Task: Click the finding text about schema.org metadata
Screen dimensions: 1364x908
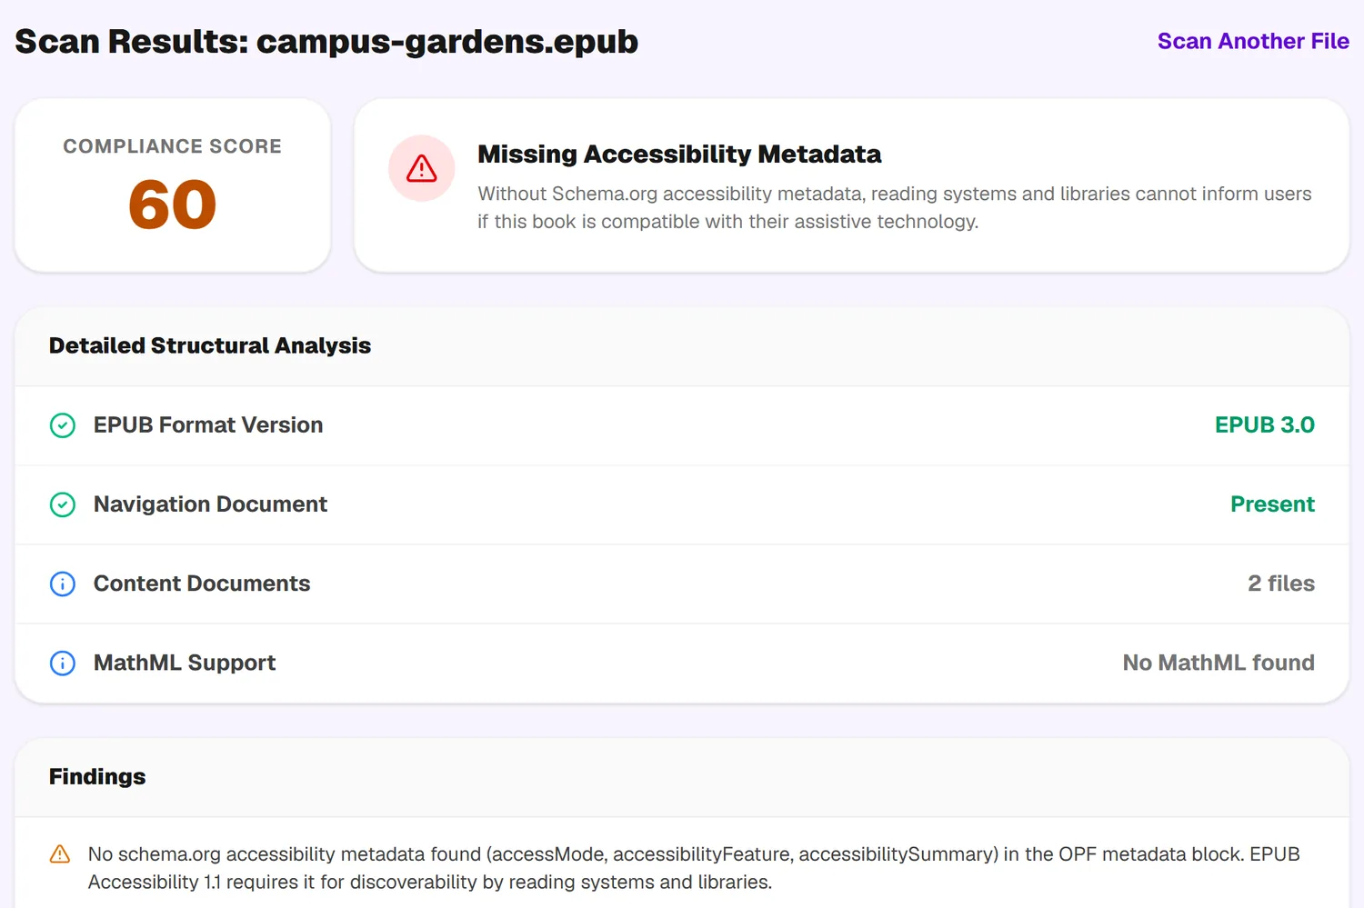Action: point(694,868)
